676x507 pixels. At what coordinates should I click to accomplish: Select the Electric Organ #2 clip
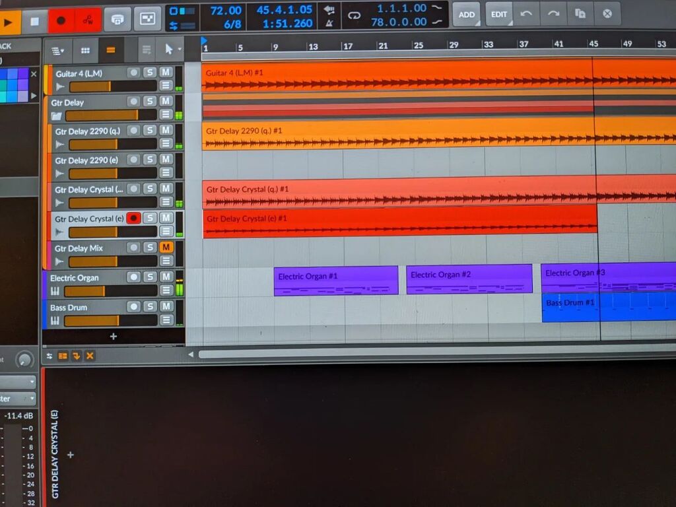[469, 279]
